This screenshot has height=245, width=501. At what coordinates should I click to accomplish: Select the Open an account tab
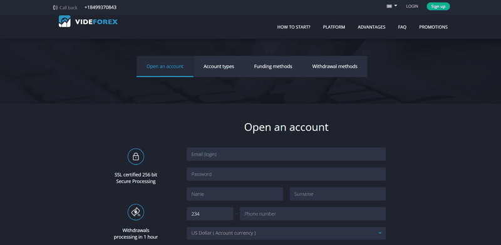click(165, 66)
